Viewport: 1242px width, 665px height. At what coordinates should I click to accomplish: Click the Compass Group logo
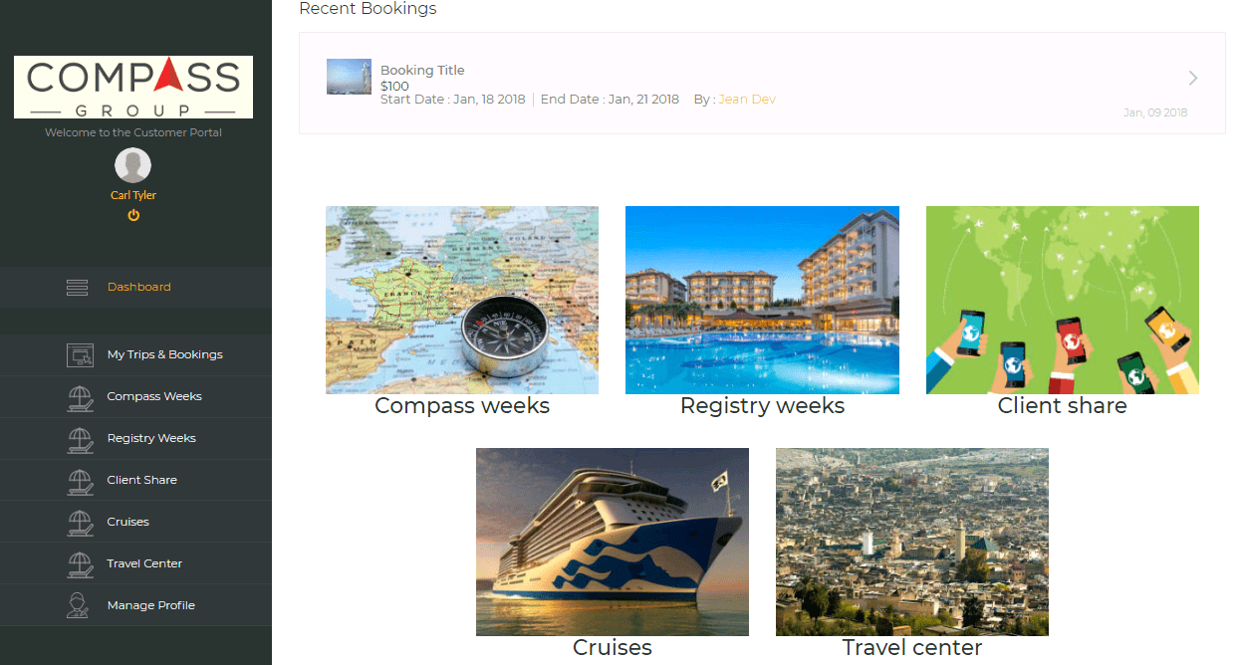click(133, 88)
